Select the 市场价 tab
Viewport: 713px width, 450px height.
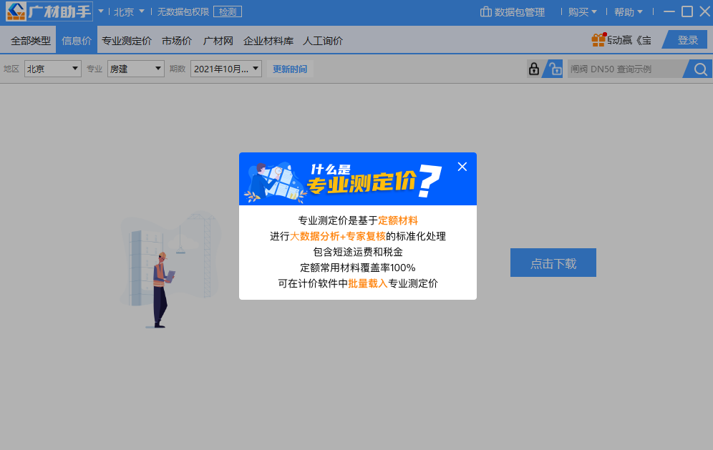(x=177, y=41)
